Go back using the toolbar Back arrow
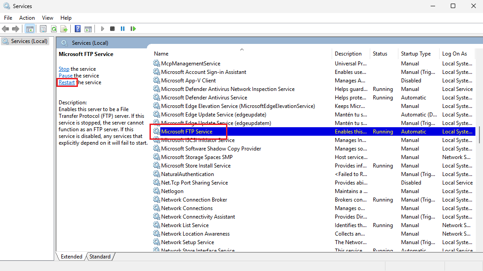Screen dimensions: 483x271 (x=5, y=29)
